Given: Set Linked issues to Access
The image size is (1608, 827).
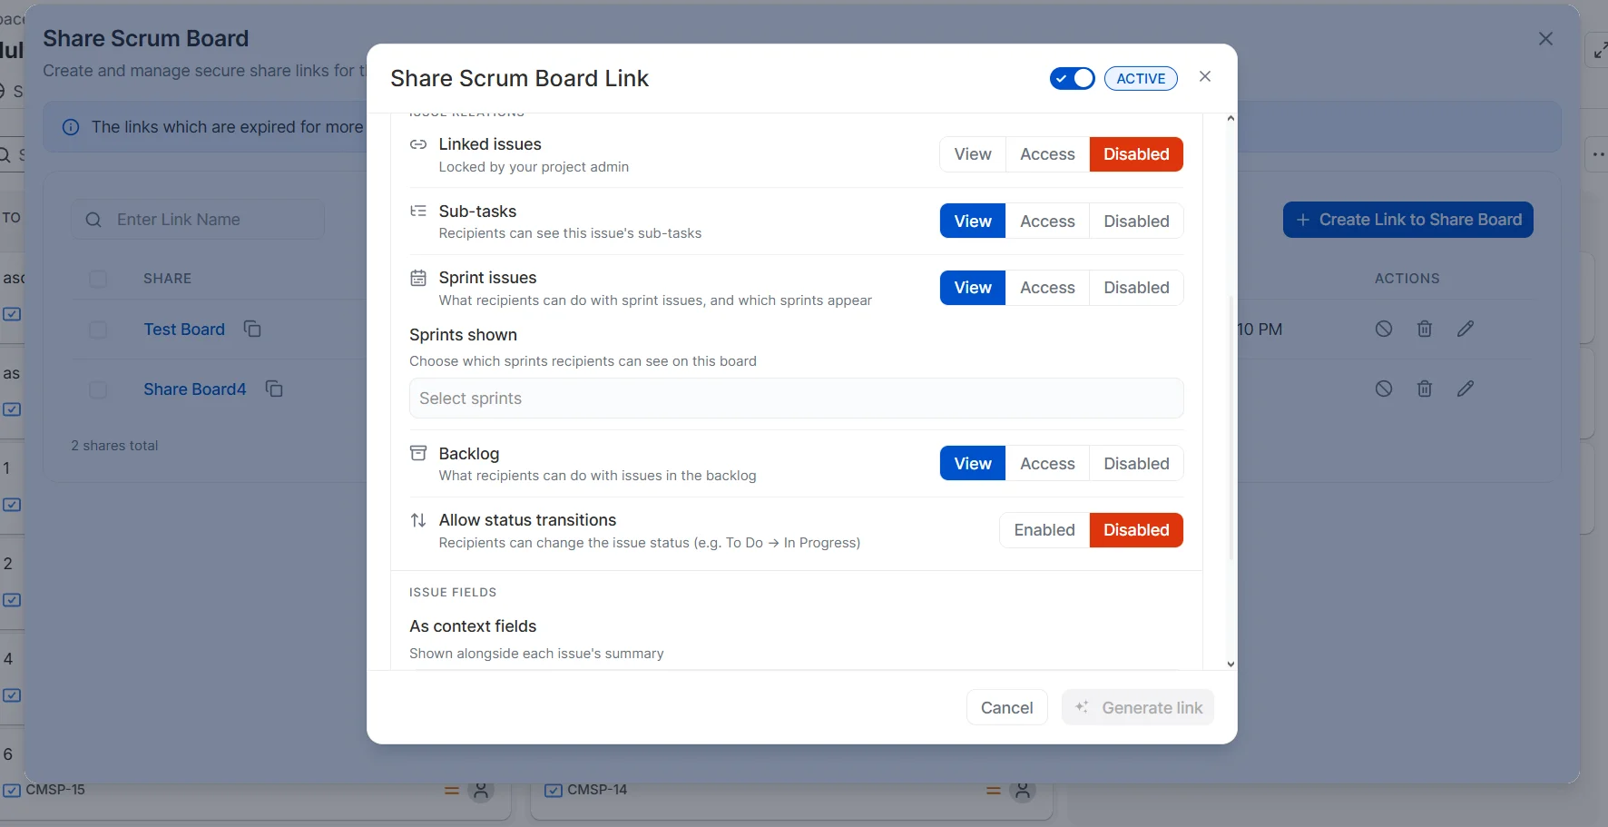Looking at the screenshot, I should [x=1047, y=154].
